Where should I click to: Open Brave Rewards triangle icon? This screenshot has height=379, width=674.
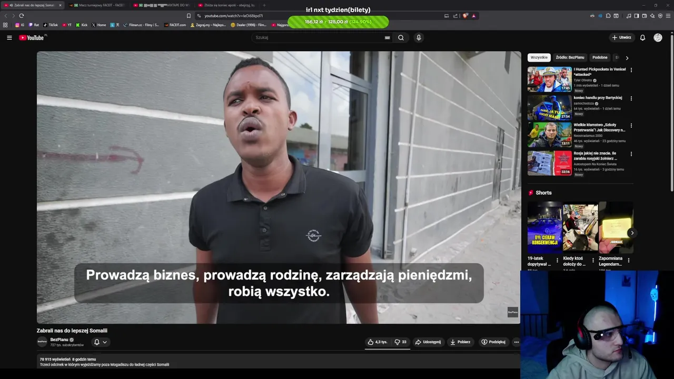pos(473,16)
